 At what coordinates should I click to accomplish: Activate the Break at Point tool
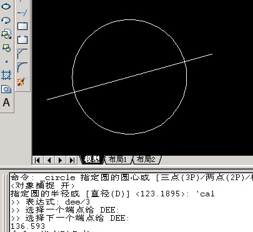coord(22,26)
